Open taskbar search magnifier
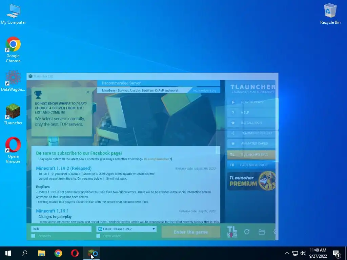The image size is (347, 260). coord(24,253)
